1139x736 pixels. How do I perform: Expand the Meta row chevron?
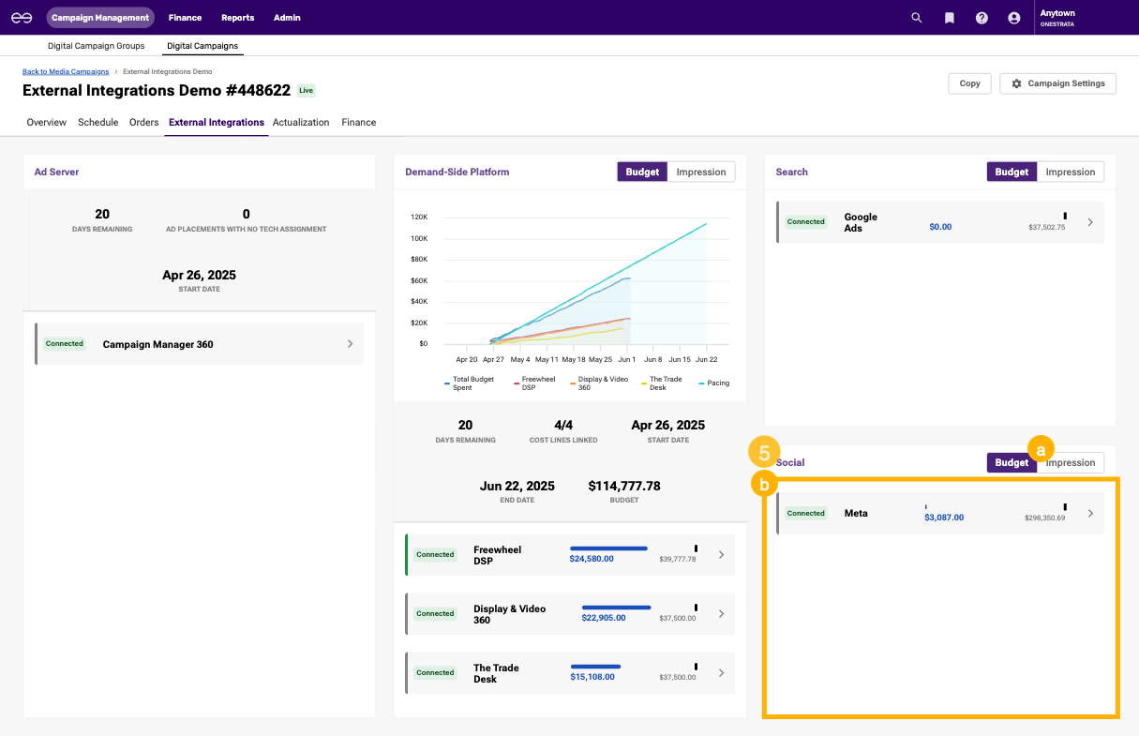pos(1089,513)
